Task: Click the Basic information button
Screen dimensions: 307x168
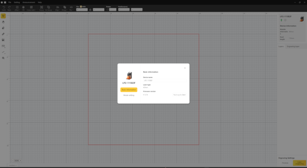Action: (129, 90)
